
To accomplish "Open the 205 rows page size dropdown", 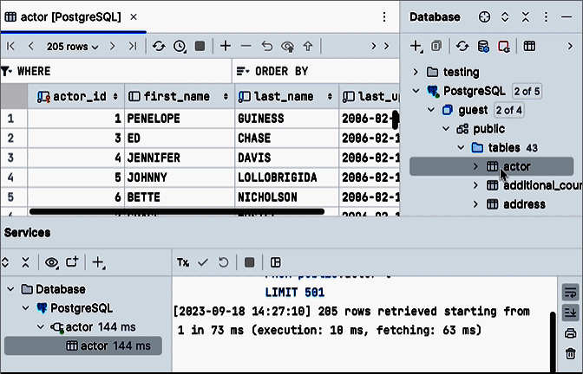I will tap(73, 46).
